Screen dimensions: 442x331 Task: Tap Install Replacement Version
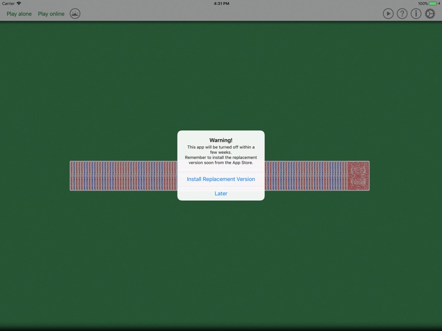(x=221, y=179)
